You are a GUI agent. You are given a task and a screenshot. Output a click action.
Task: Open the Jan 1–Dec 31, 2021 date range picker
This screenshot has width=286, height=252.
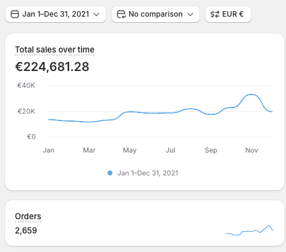56,14
